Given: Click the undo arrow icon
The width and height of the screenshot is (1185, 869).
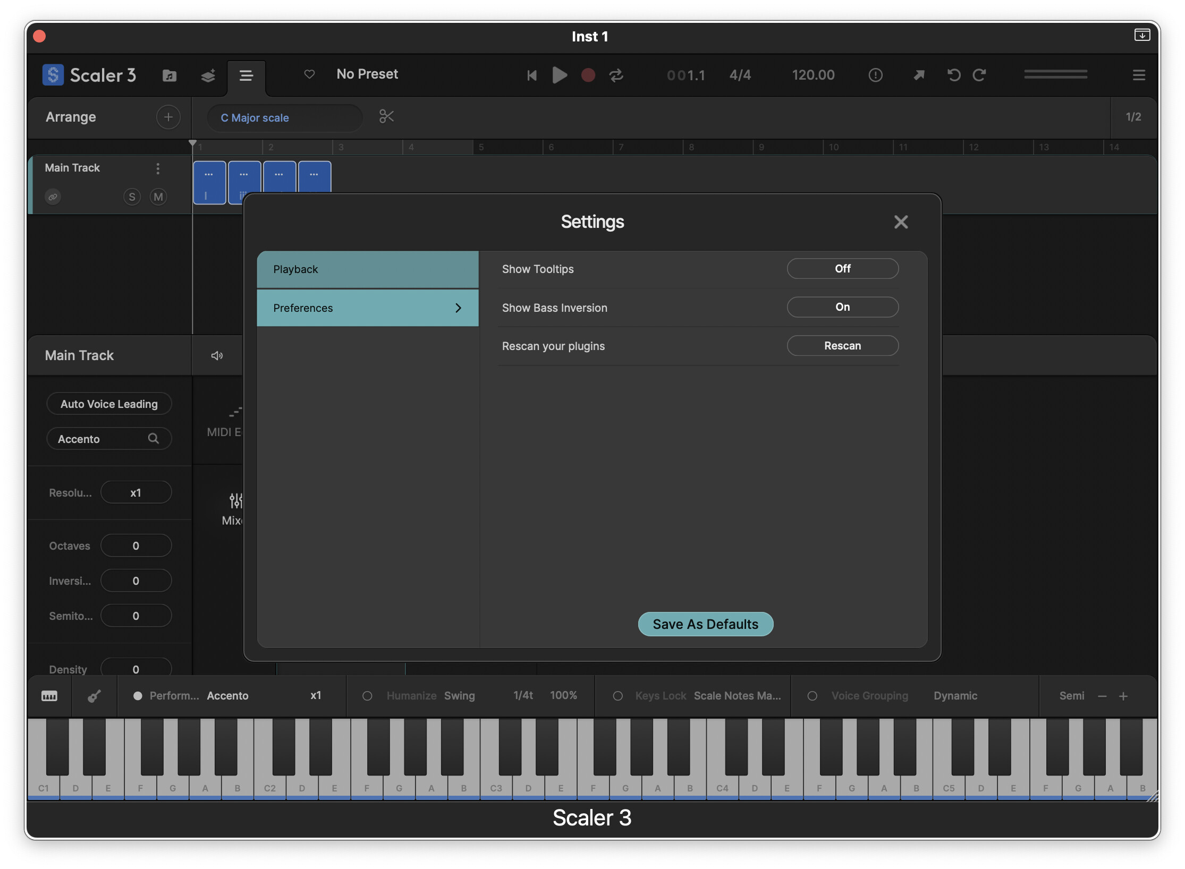Looking at the screenshot, I should [x=953, y=75].
